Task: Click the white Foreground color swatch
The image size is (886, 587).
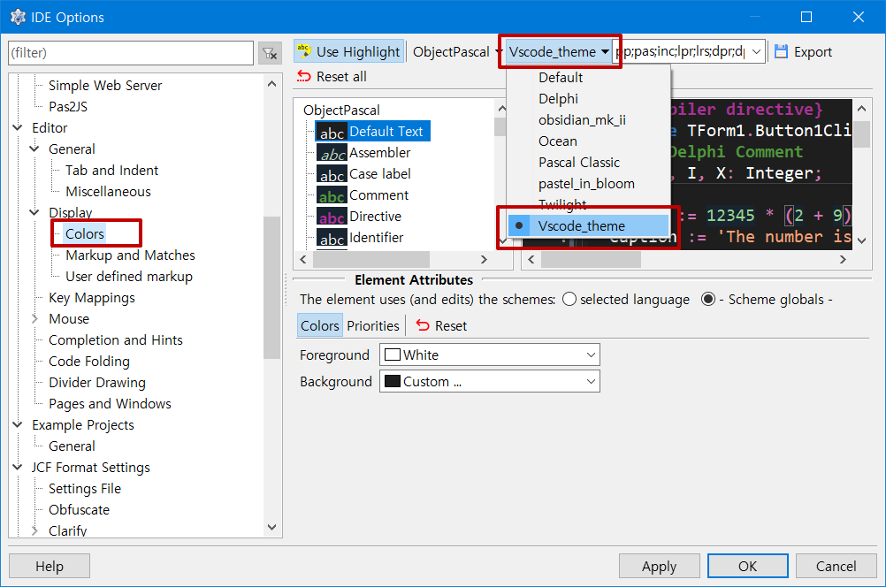Action: click(392, 354)
